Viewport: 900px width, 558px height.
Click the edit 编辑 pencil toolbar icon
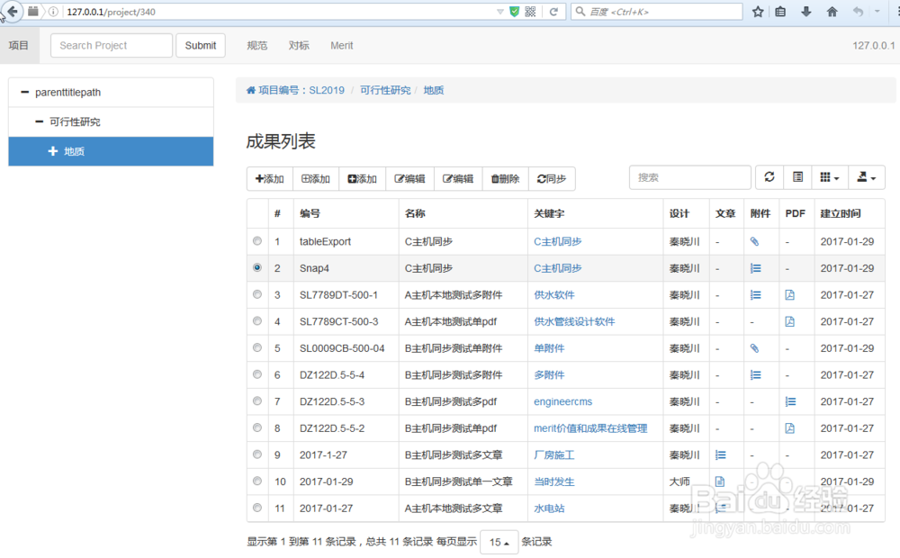(410, 178)
